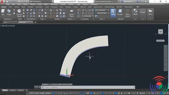This screenshot has width=169, height=95.
Task: Close the command line with X
Action: (37, 87)
